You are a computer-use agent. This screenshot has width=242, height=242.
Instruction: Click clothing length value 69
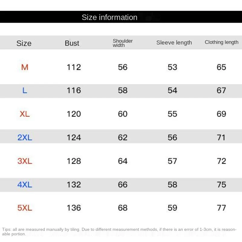[221, 114]
